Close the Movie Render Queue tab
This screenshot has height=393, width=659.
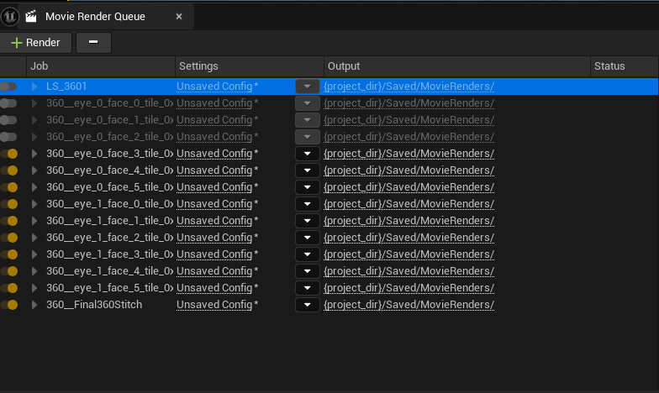179,17
